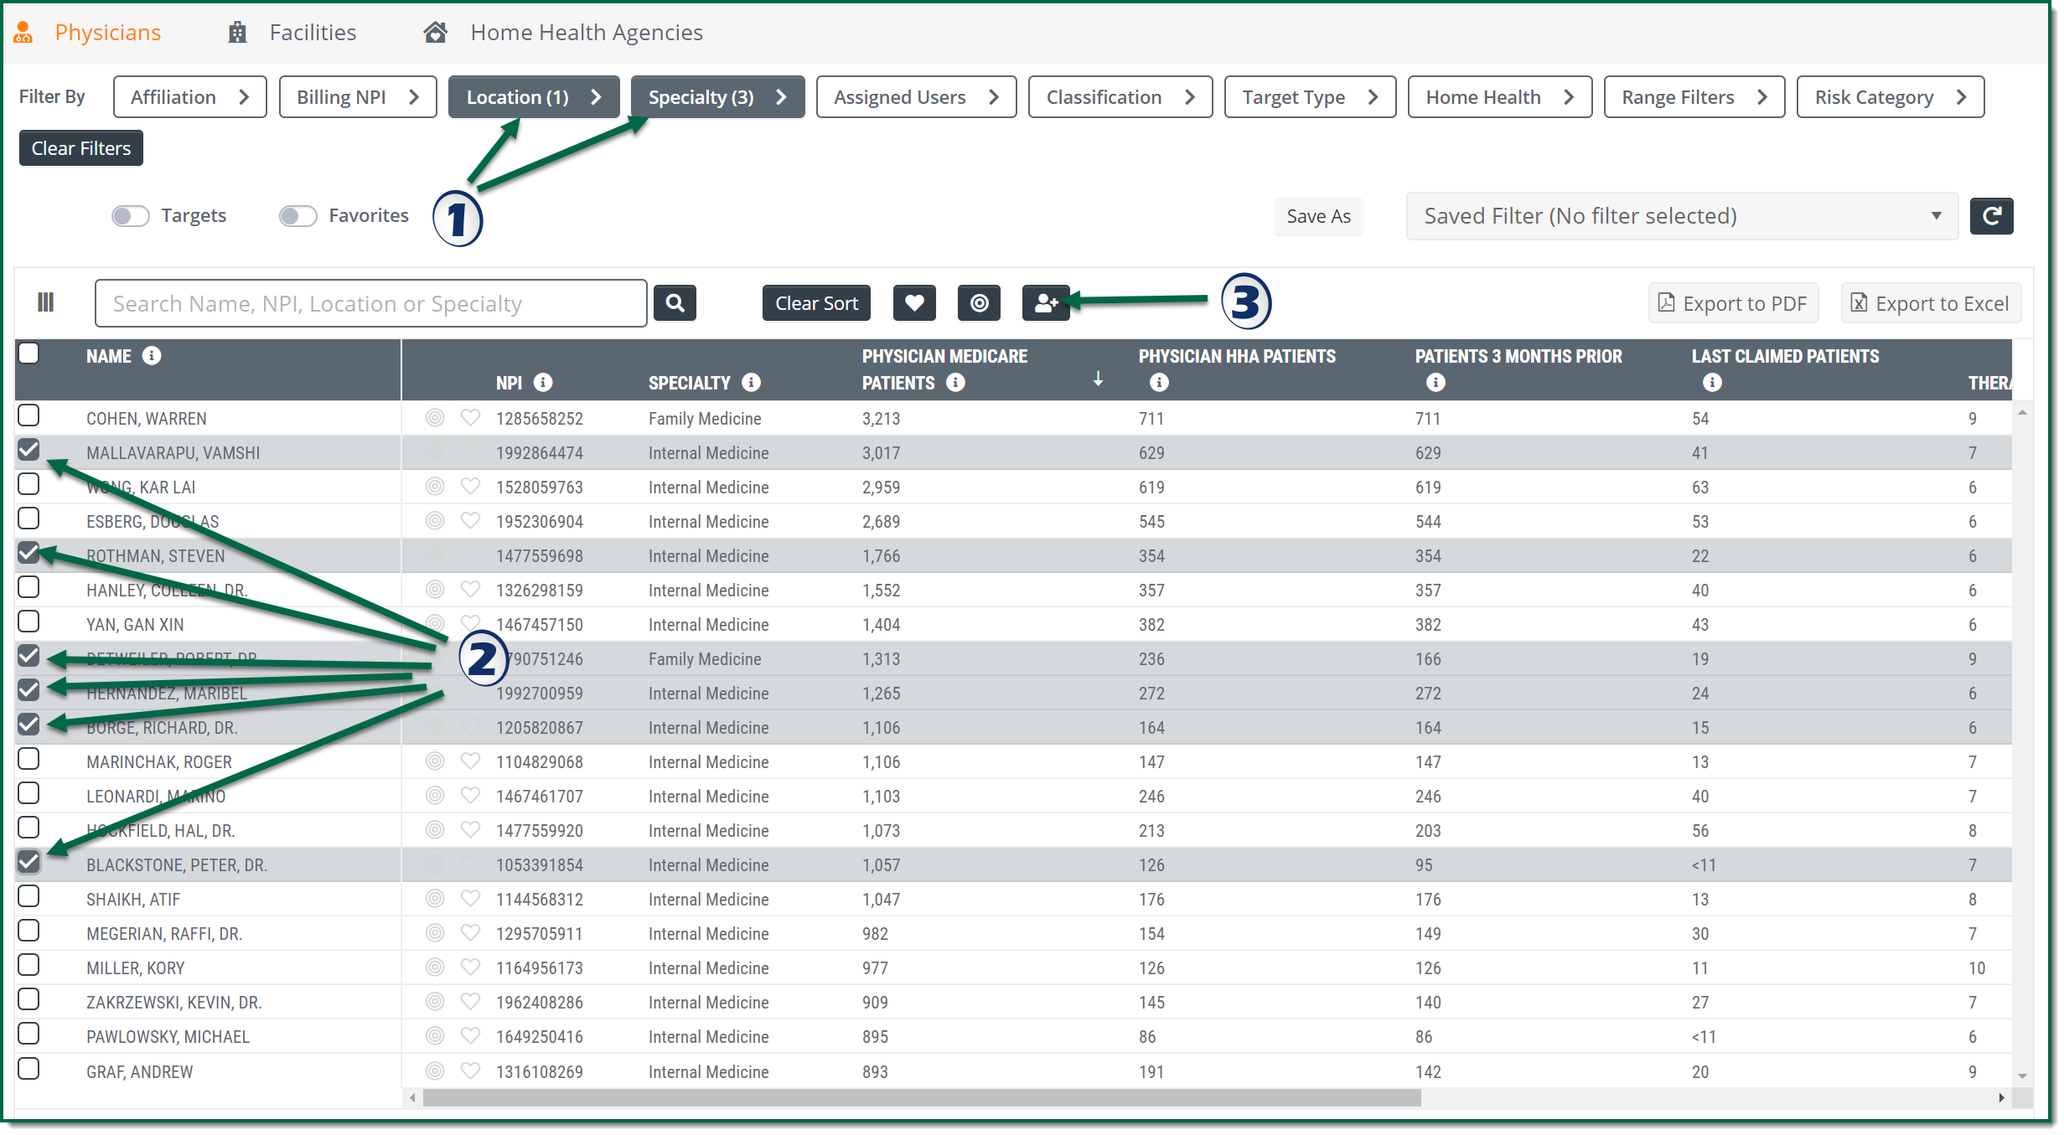Click the search magnifier button

tap(675, 303)
